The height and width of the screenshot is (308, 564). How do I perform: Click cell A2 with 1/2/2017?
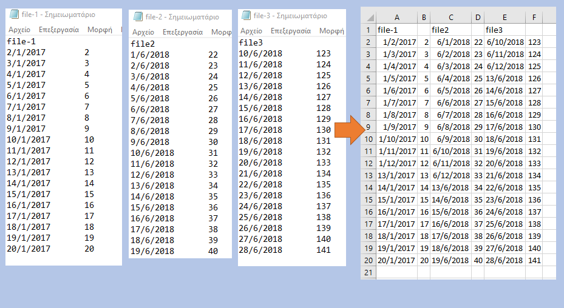(396, 42)
